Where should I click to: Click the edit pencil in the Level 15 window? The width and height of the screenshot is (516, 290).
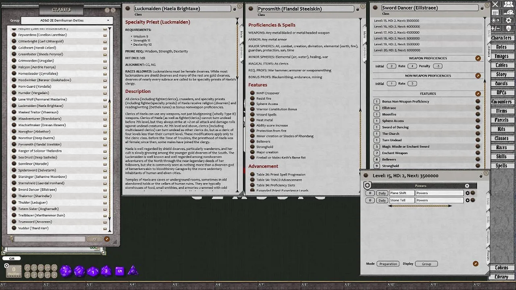476,264
